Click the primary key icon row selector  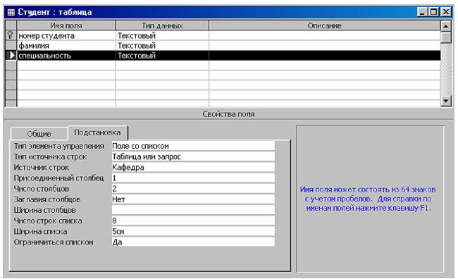coord(11,36)
